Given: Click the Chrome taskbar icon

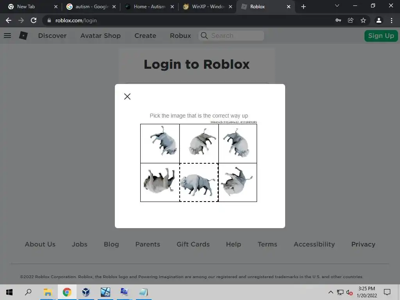Looking at the screenshot, I should 67,292.
